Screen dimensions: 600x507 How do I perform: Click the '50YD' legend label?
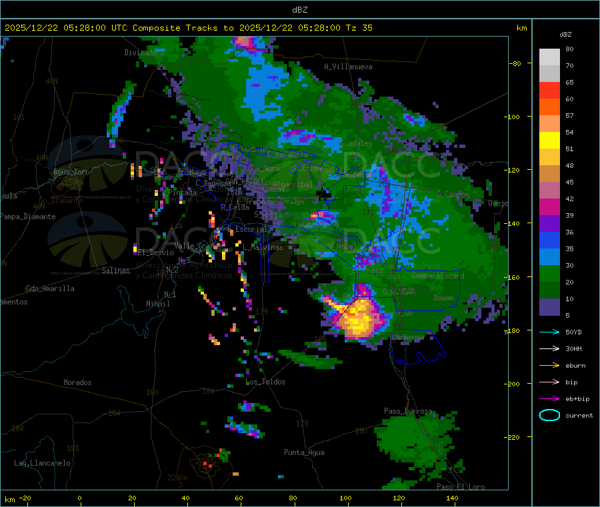573,332
